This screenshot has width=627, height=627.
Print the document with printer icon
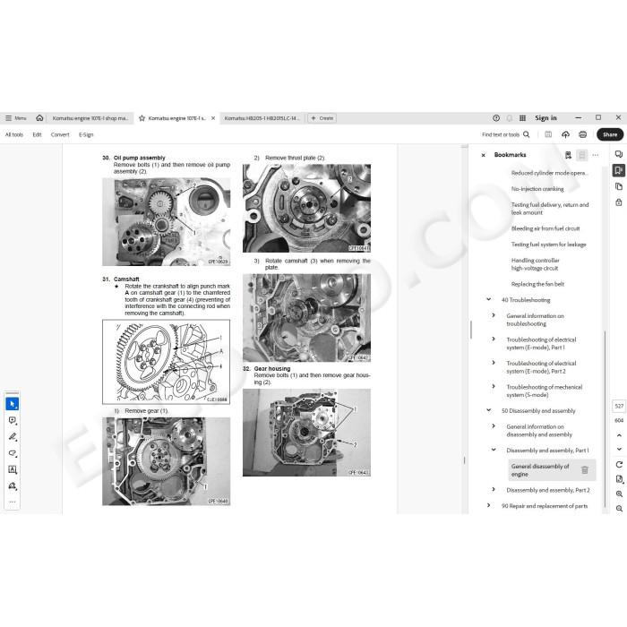582,134
